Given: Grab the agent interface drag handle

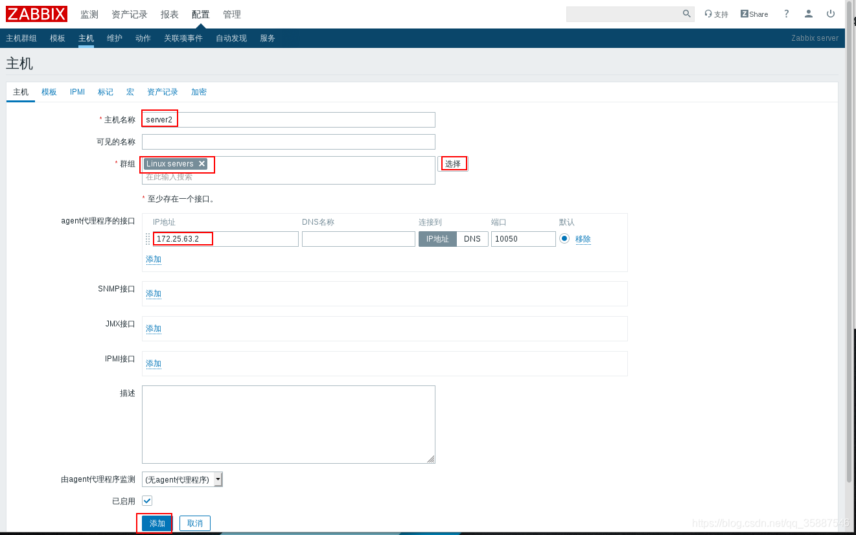Looking at the screenshot, I should [x=148, y=239].
